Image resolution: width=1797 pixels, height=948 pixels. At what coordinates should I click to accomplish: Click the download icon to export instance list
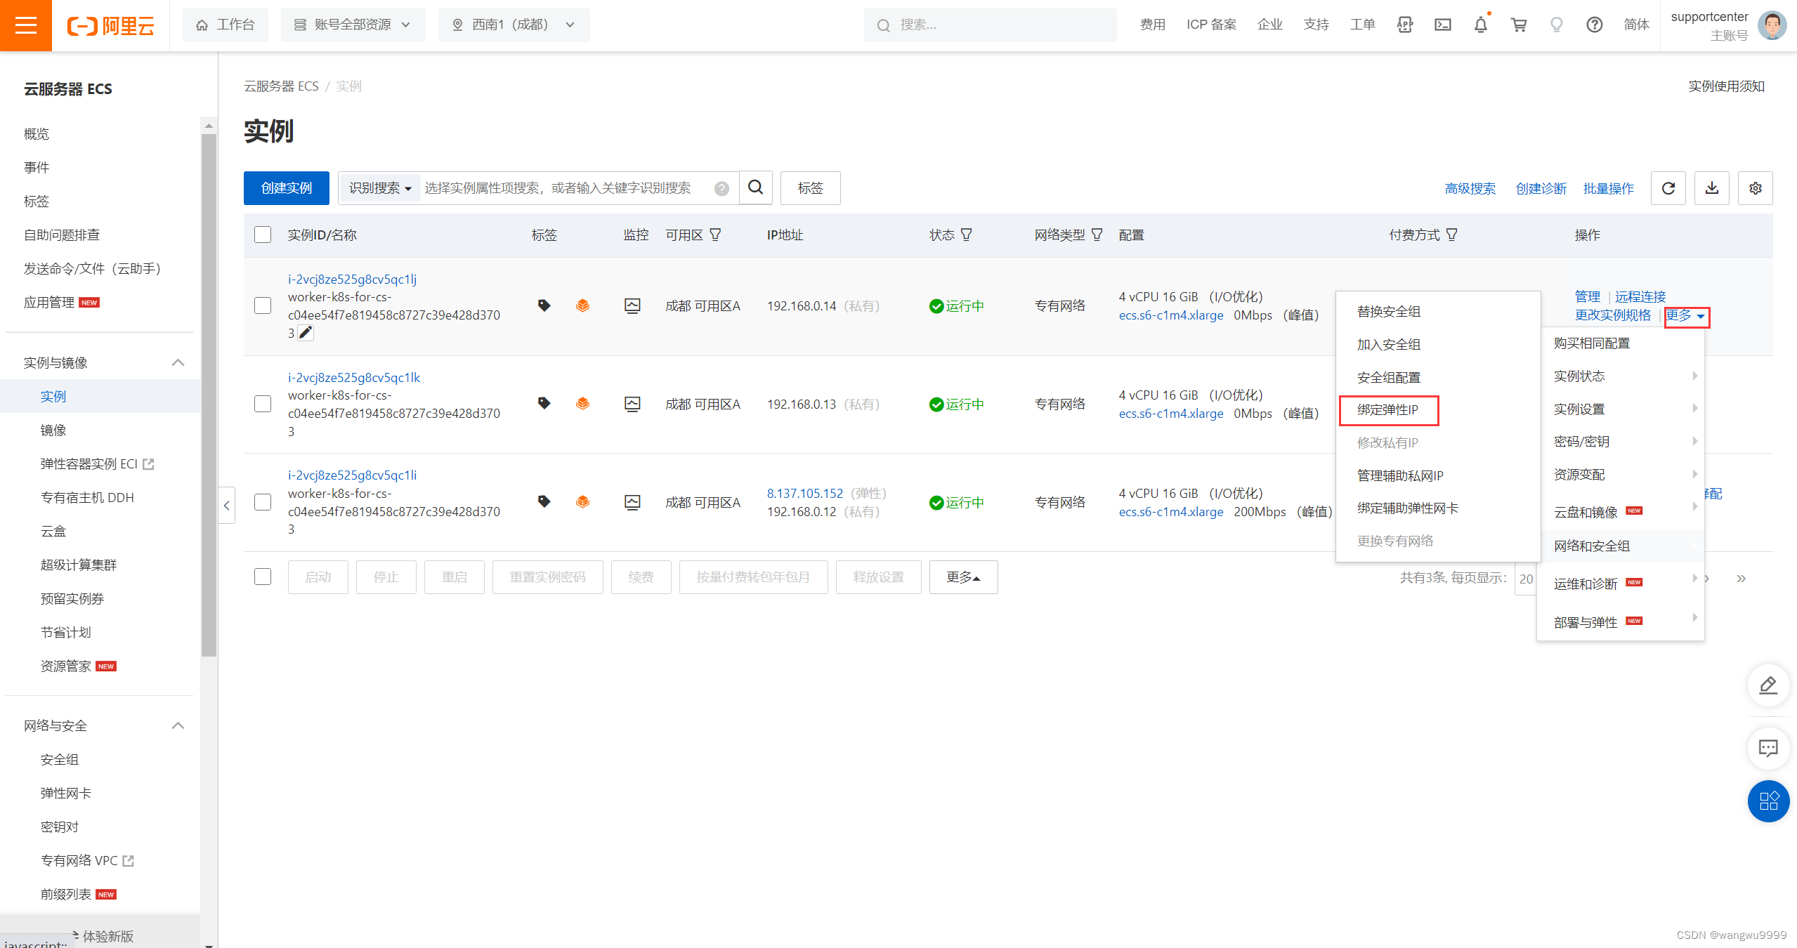coord(1712,187)
